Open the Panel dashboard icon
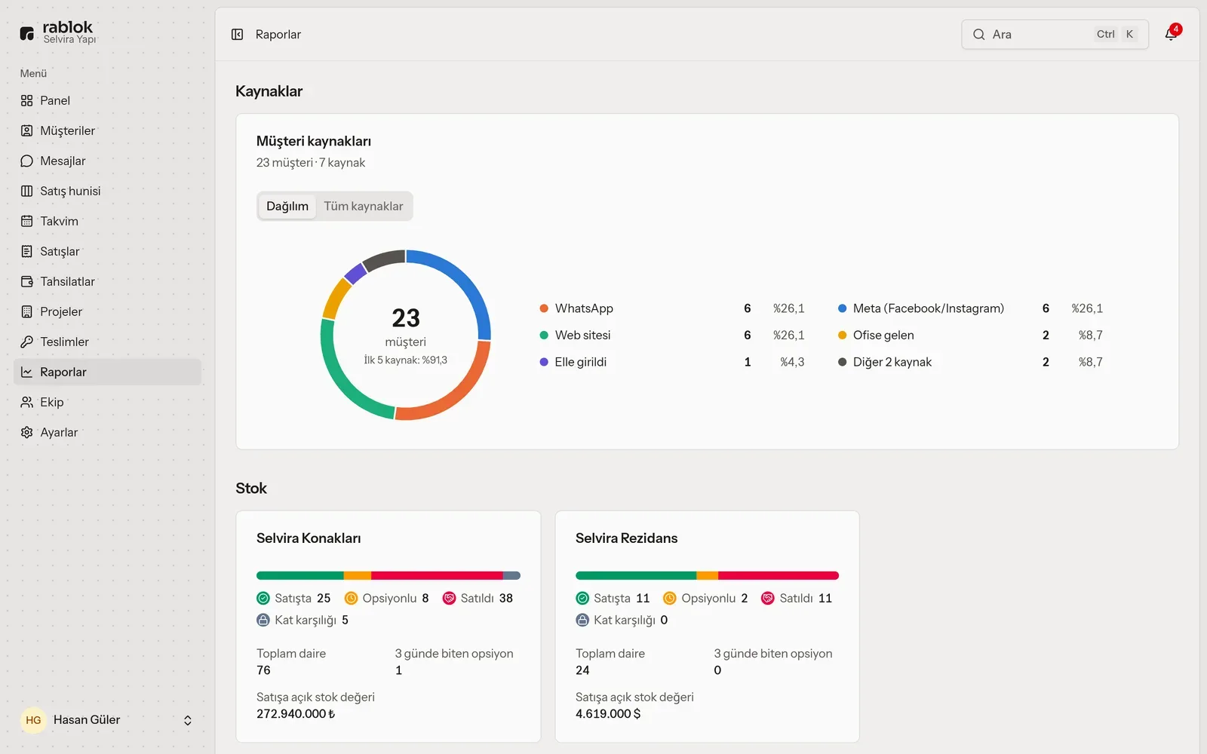 tap(27, 100)
